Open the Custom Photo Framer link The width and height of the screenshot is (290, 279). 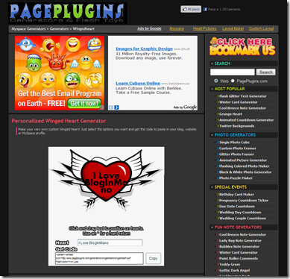(237, 148)
